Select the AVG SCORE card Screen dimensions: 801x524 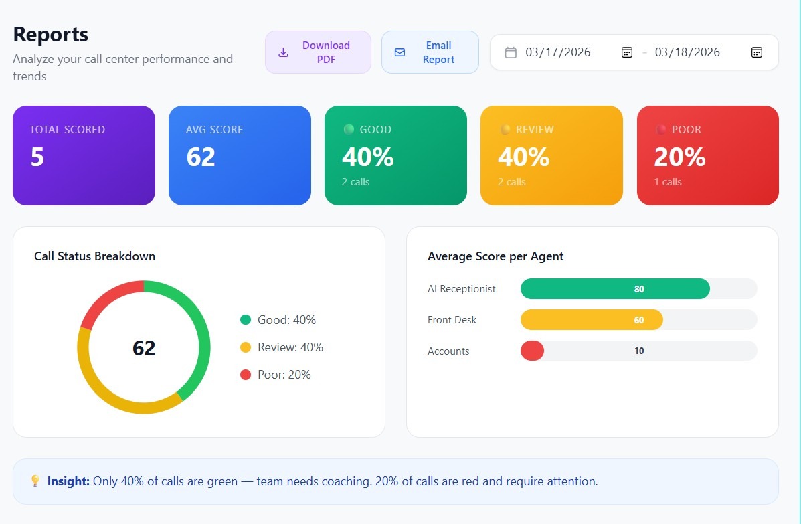pos(240,155)
